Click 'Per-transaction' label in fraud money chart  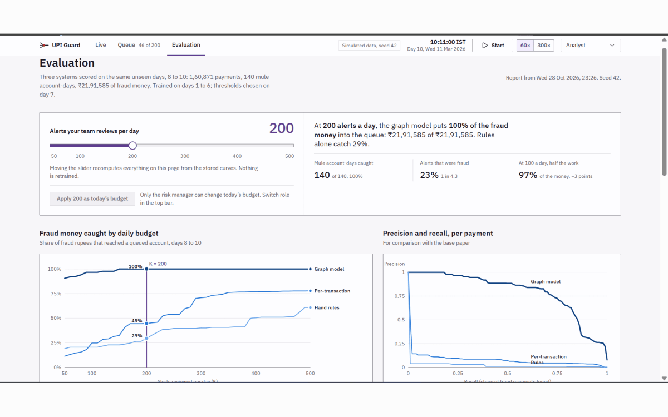332,291
